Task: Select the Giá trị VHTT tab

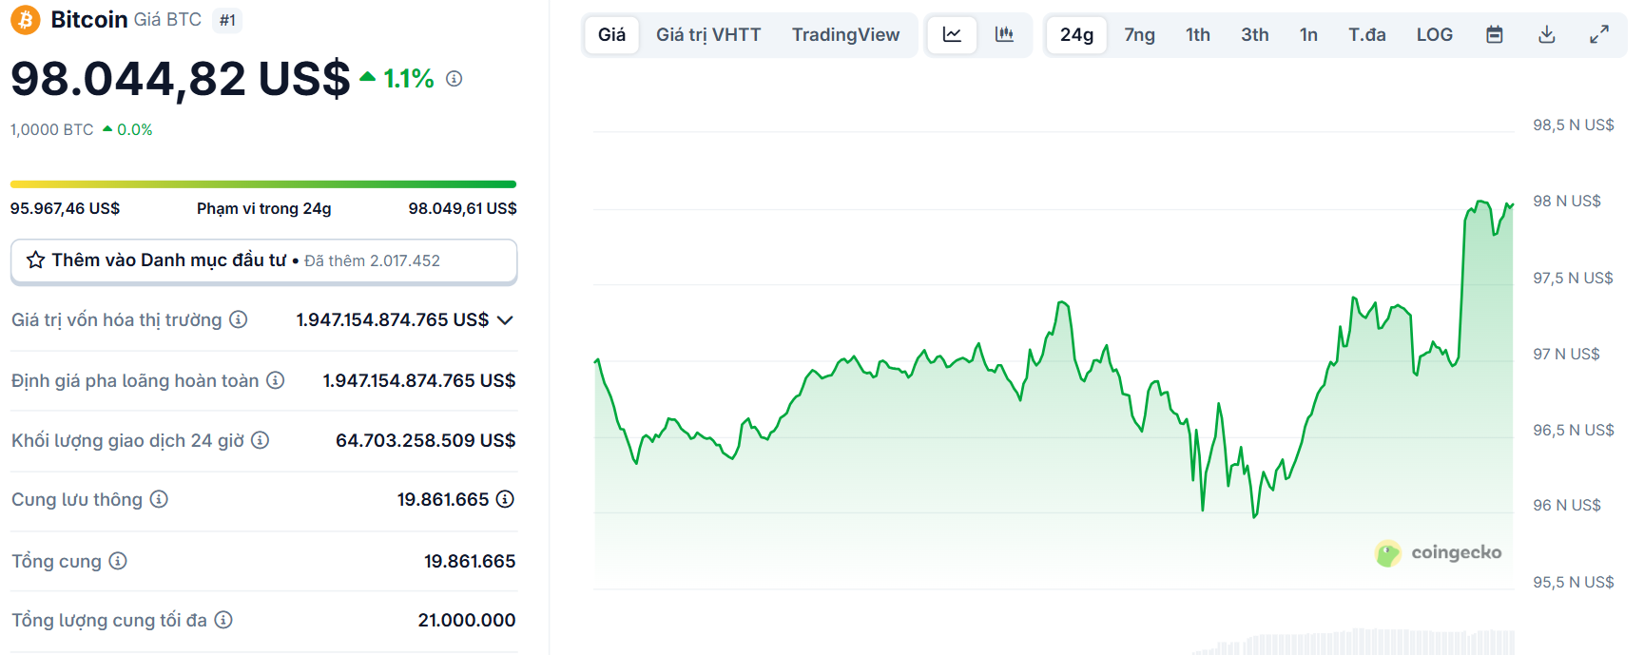Action: coord(708,35)
